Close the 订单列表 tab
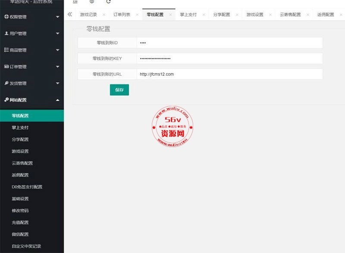 [137, 15]
